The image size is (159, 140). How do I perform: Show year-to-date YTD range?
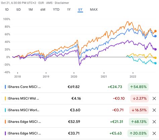(56, 10)
